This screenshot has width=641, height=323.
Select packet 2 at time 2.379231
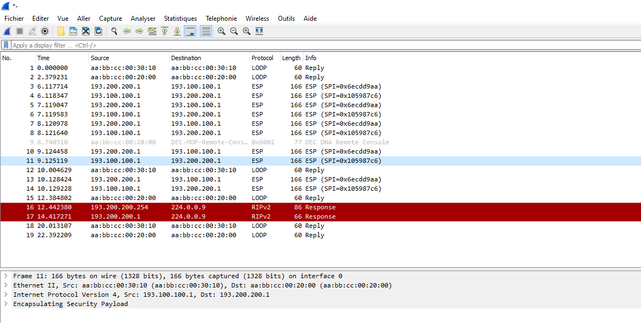point(320,77)
